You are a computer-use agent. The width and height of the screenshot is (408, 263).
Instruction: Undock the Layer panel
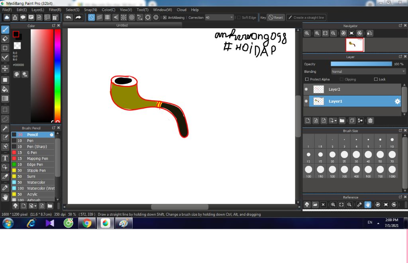point(400,56)
